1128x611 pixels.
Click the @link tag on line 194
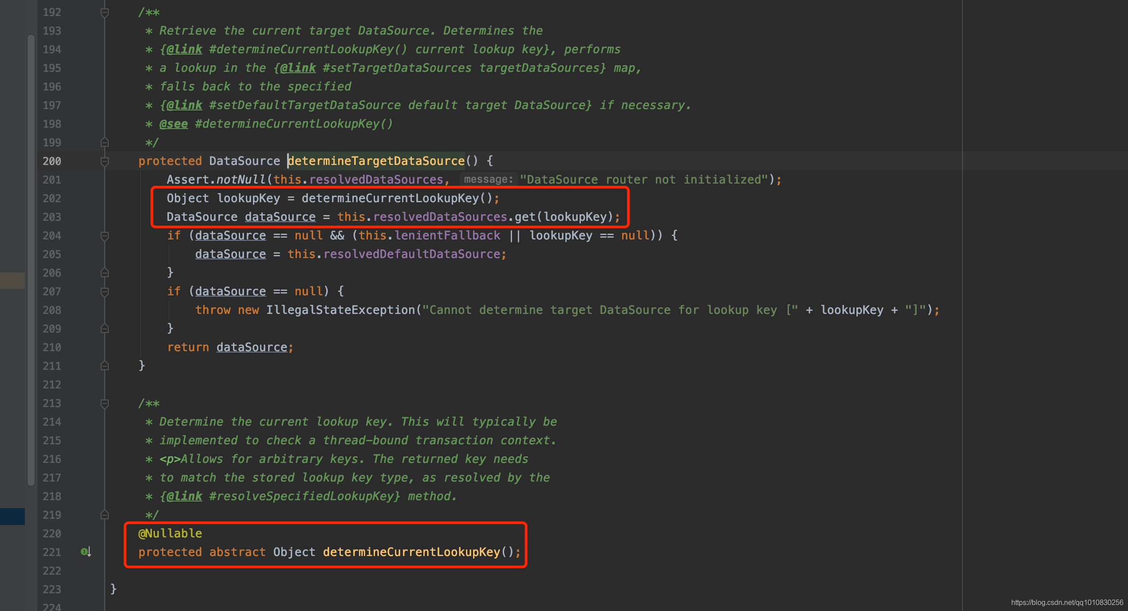pyautogui.click(x=184, y=49)
